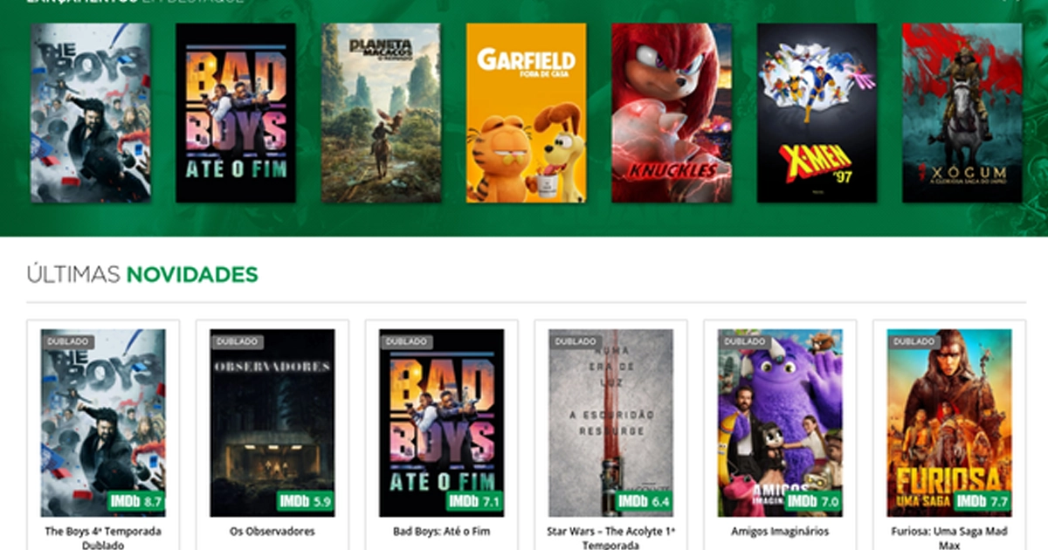Select the Planeta dos Macacos poster

383,113
